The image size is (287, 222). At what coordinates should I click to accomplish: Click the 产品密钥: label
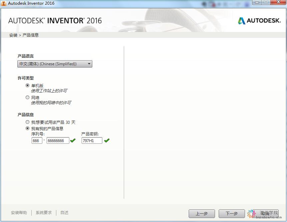pos(90,134)
